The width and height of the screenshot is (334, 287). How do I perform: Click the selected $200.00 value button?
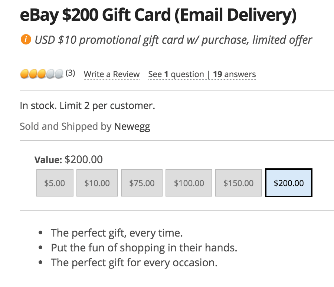tap(289, 183)
